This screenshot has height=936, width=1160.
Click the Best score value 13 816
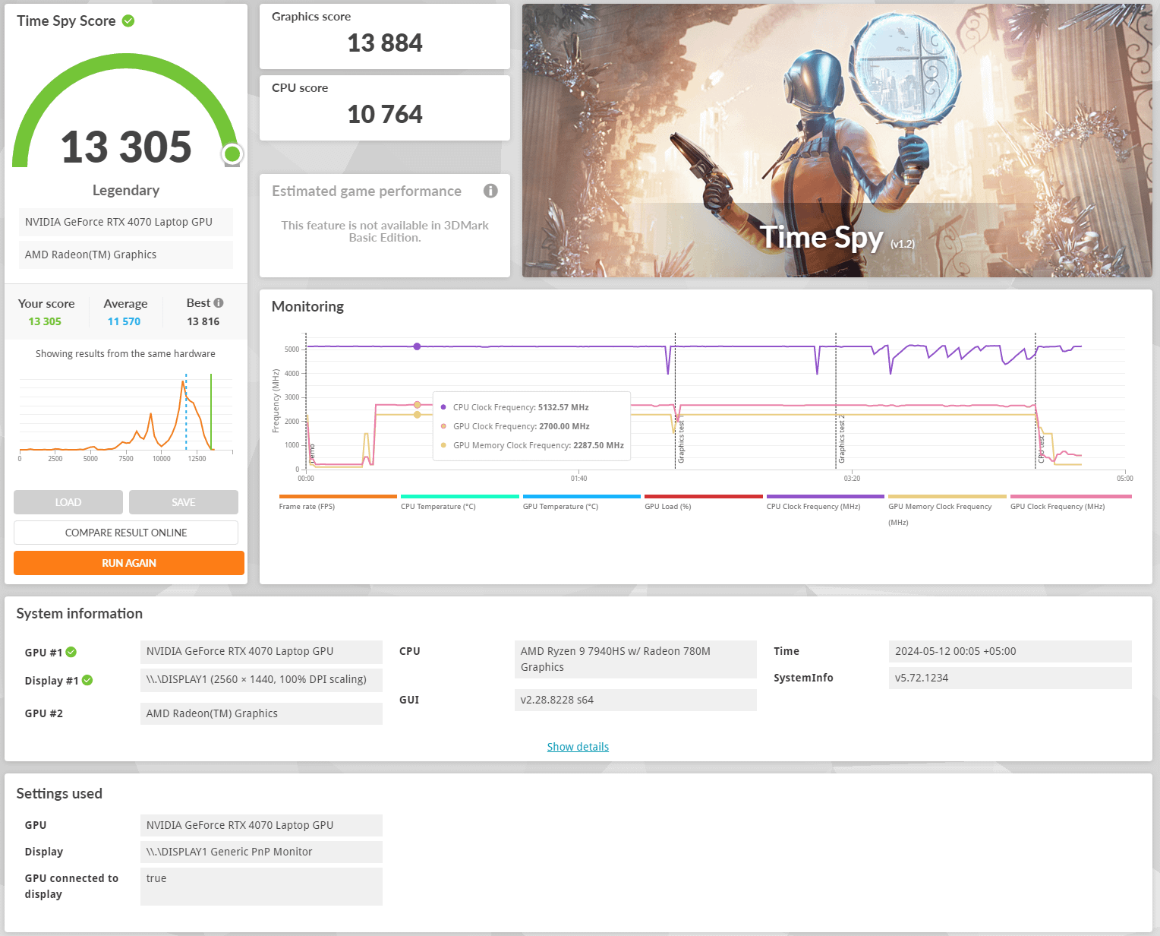[203, 321]
